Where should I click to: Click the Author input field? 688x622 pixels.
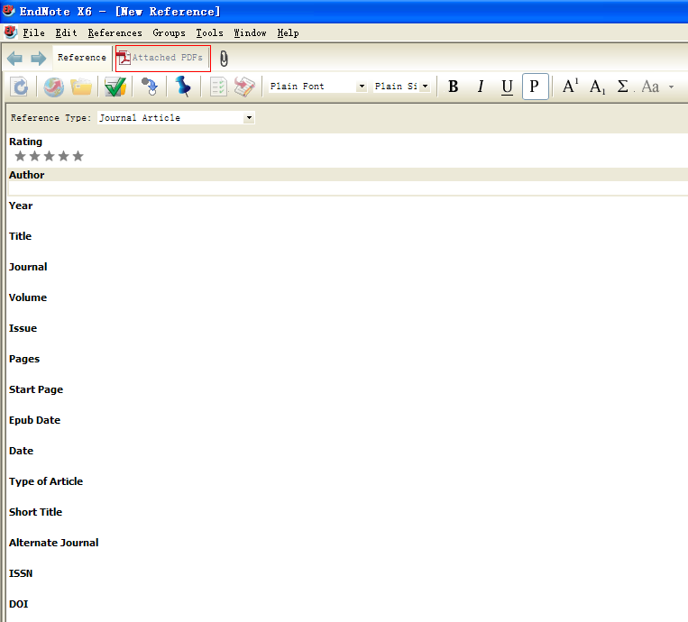tap(348, 188)
